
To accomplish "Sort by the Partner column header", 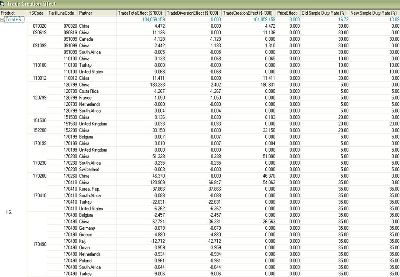I will pos(97,13).
